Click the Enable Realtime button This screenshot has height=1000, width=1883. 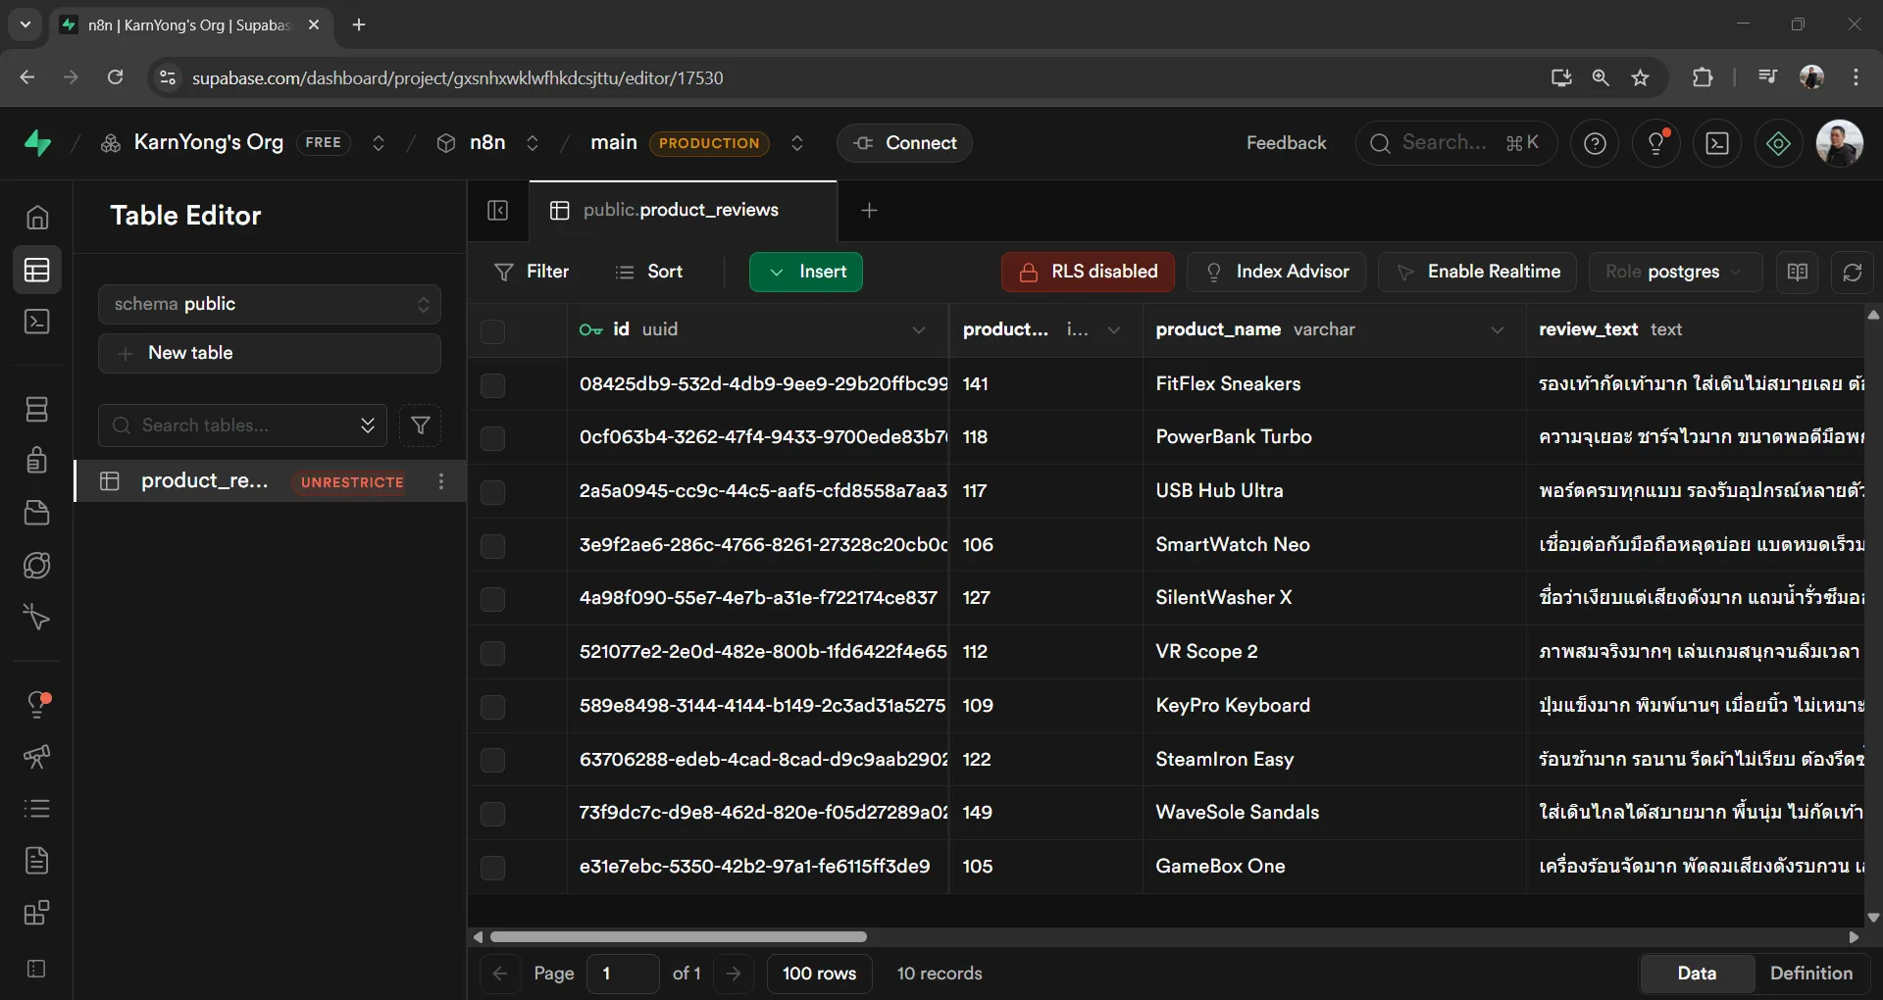[1477, 272]
